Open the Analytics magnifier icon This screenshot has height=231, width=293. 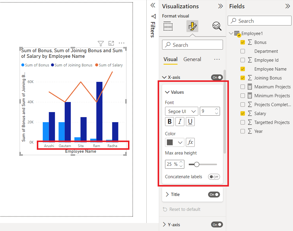217,26
